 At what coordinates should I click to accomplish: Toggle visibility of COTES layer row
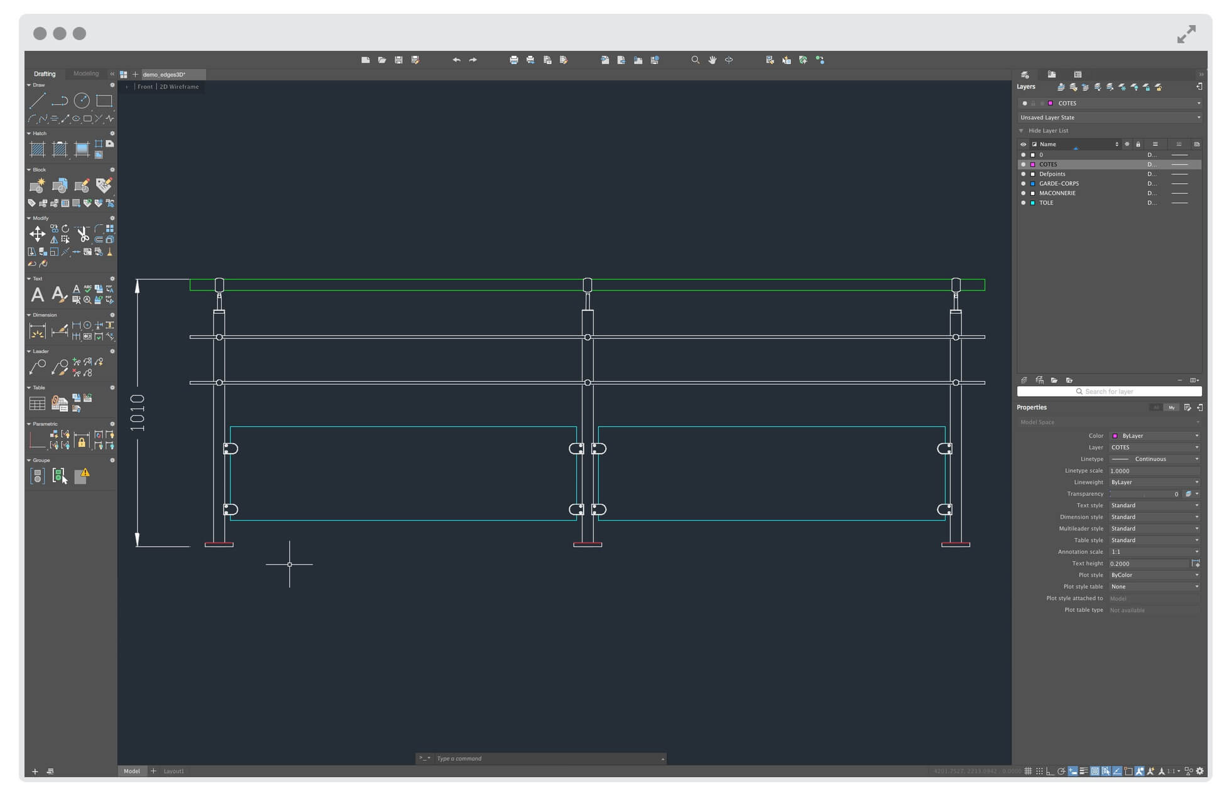tap(1024, 164)
